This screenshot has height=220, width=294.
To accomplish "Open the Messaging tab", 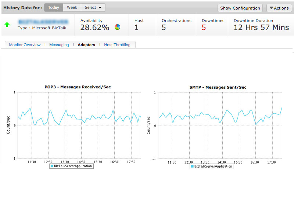I will point(59,45).
